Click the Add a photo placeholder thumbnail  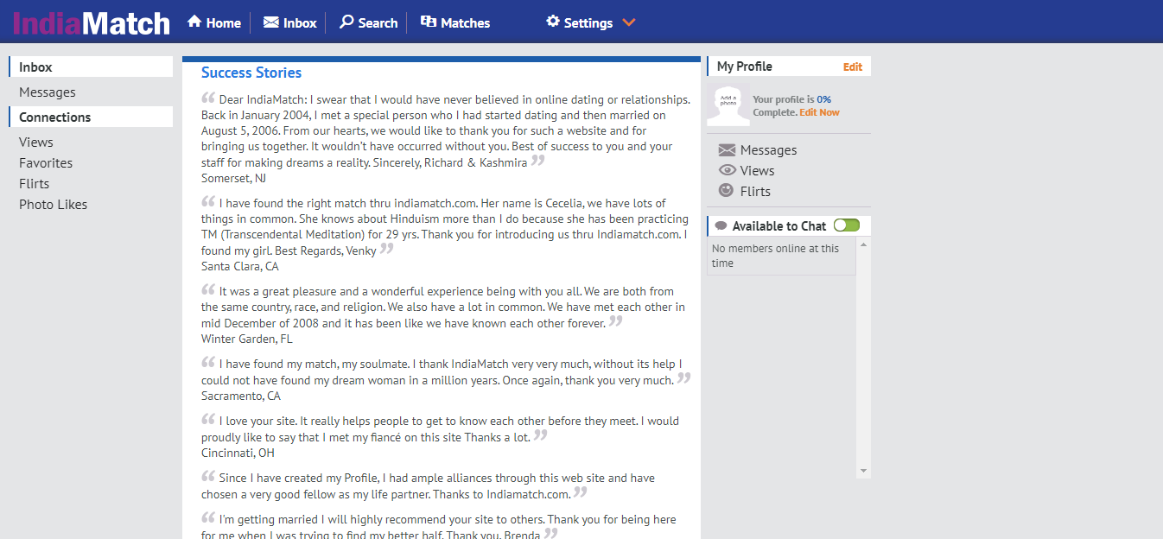(728, 106)
